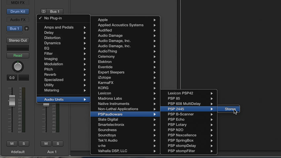281x158 pixels.
Task: Click the MIDI FX slot
Action: [x=18, y=3]
